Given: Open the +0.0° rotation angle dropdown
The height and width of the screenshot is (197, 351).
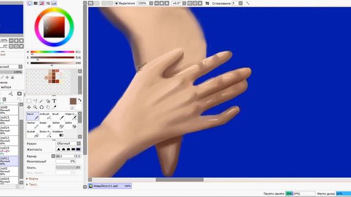Looking at the screenshot, I should (184, 3).
